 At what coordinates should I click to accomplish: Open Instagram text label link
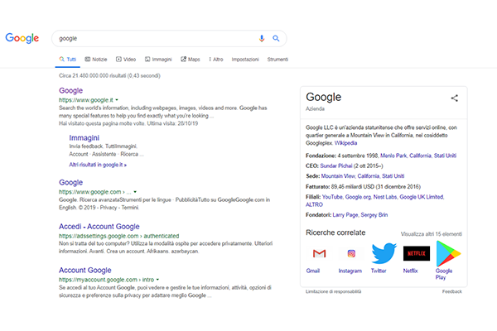350,271
